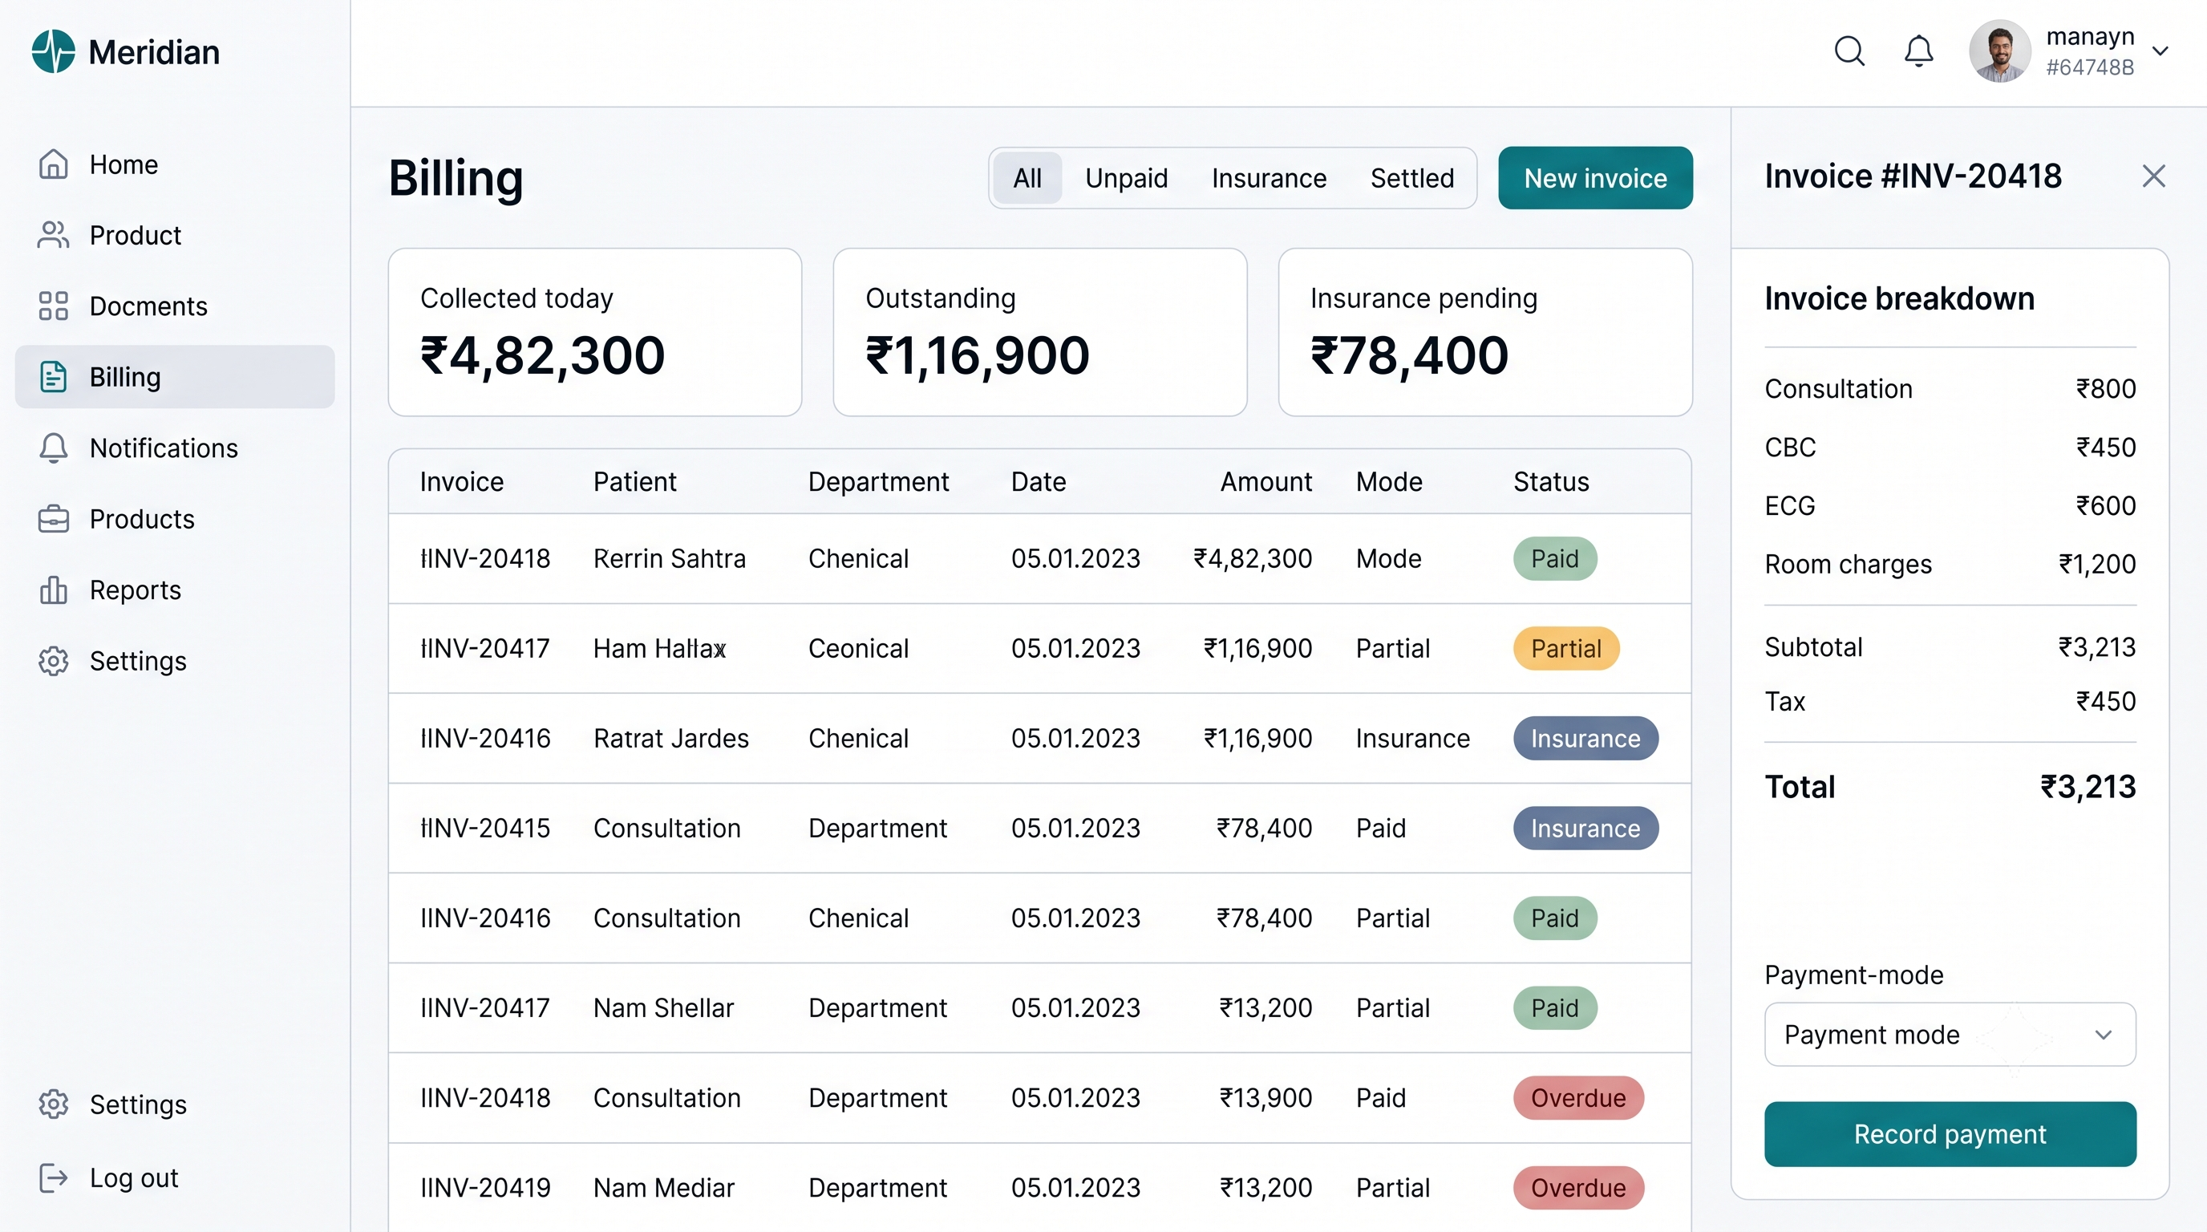
Task: Click the Billing document icon
Action: [53, 377]
